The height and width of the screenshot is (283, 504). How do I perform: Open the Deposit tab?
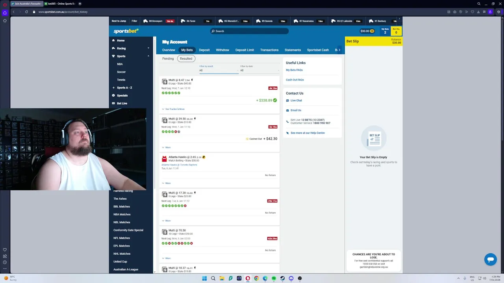point(204,50)
